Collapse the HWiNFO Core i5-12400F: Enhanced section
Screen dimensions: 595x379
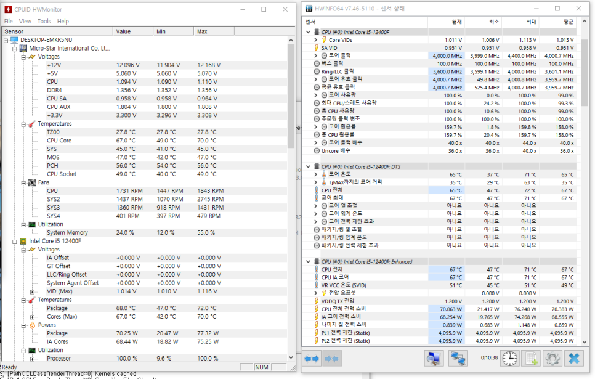(308, 261)
